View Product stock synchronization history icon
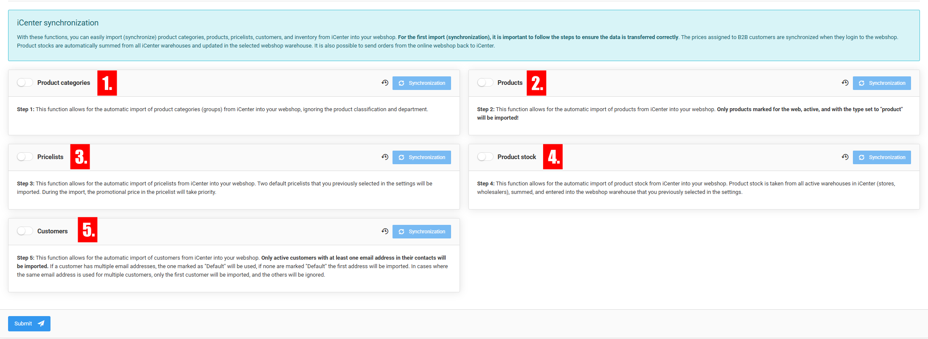Screen dimensions: 928x339 click(x=845, y=157)
